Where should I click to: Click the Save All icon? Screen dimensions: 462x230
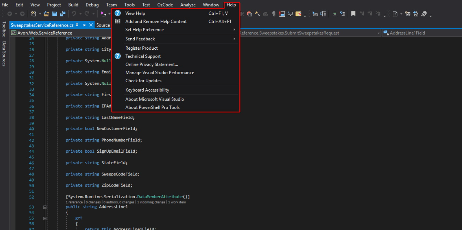point(62,14)
